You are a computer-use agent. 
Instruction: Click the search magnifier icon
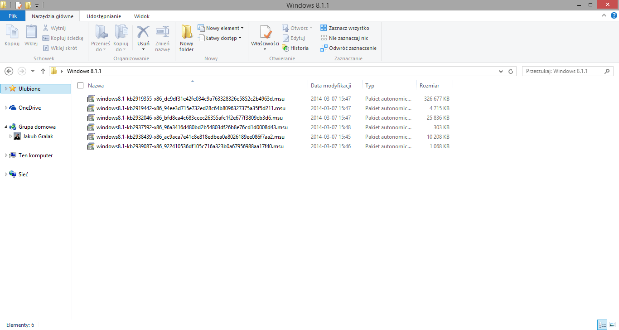607,71
